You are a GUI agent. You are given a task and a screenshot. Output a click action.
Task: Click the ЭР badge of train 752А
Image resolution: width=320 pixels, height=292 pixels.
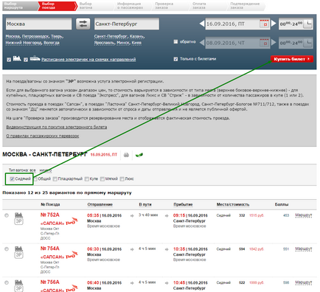point(18,221)
